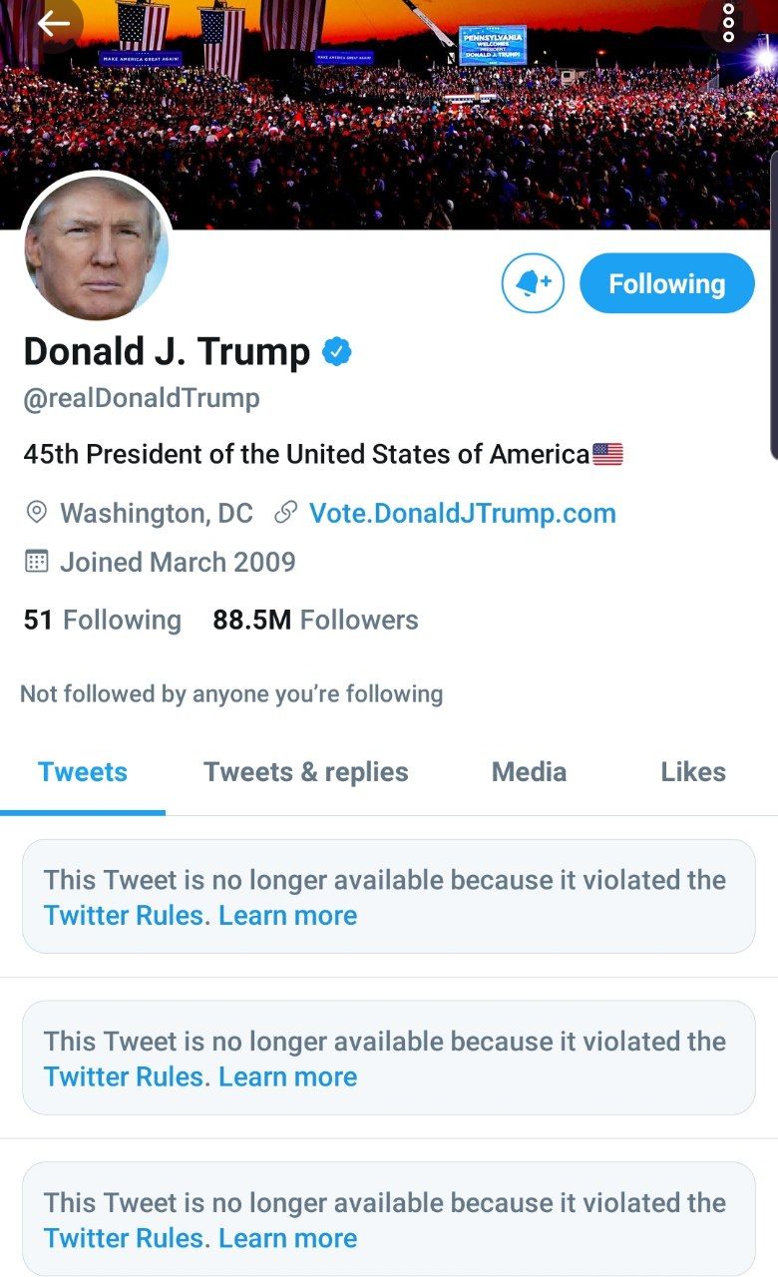Tap the chain link icon
This screenshot has height=1277, width=778.
pos(285,513)
